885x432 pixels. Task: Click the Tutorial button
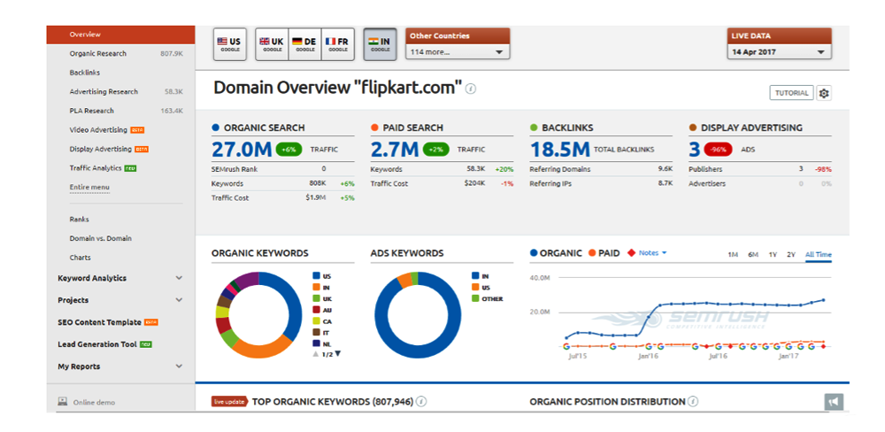point(791,93)
